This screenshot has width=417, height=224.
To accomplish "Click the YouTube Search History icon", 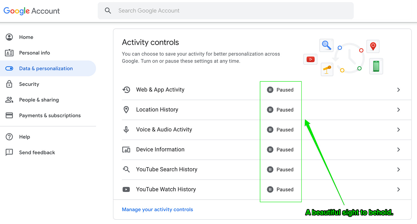I will pyautogui.click(x=126, y=170).
